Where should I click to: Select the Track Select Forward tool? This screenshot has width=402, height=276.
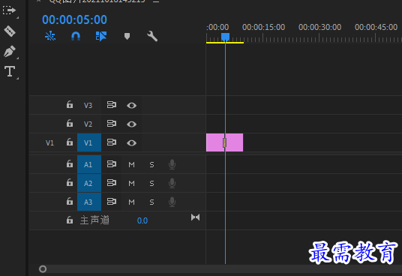[9, 10]
